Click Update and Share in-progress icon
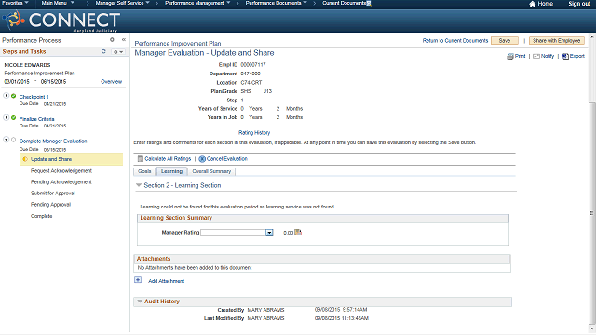Image resolution: width=596 pixels, height=335 pixels. [x=25, y=159]
